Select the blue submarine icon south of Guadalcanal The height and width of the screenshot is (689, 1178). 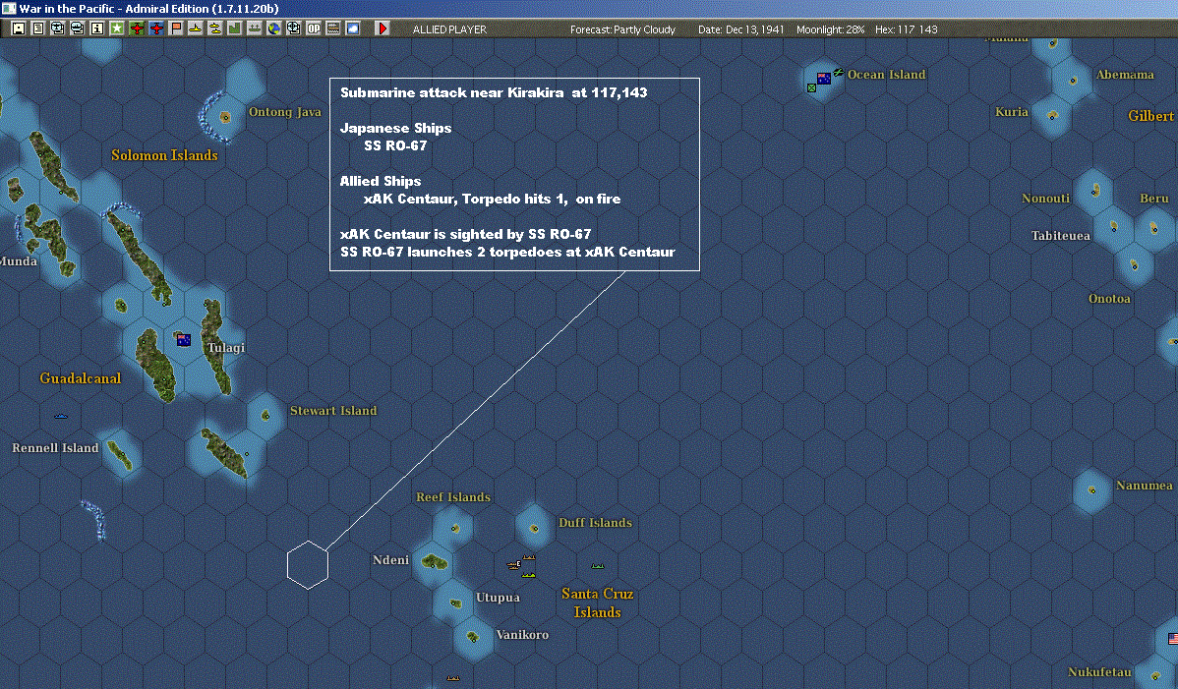(62, 416)
